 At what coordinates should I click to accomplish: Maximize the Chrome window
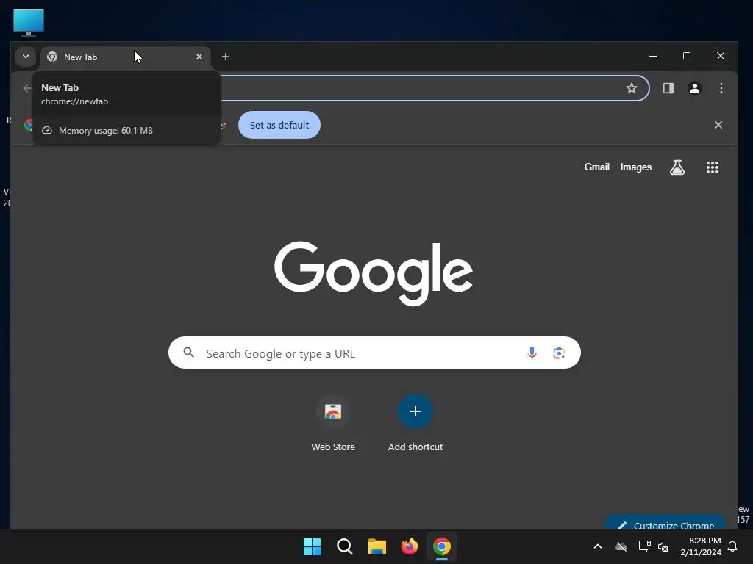(x=687, y=56)
